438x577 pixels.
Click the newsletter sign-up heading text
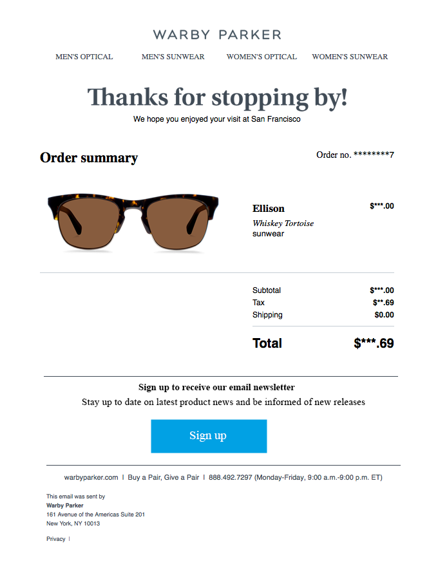pyautogui.click(x=216, y=387)
